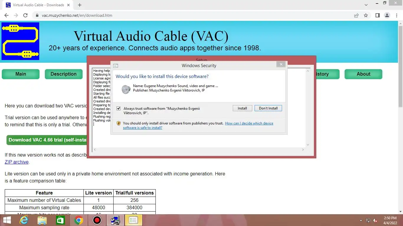Click the setup installer taskbar icon
The width and height of the screenshot is (403, 226).
(115, 220)
